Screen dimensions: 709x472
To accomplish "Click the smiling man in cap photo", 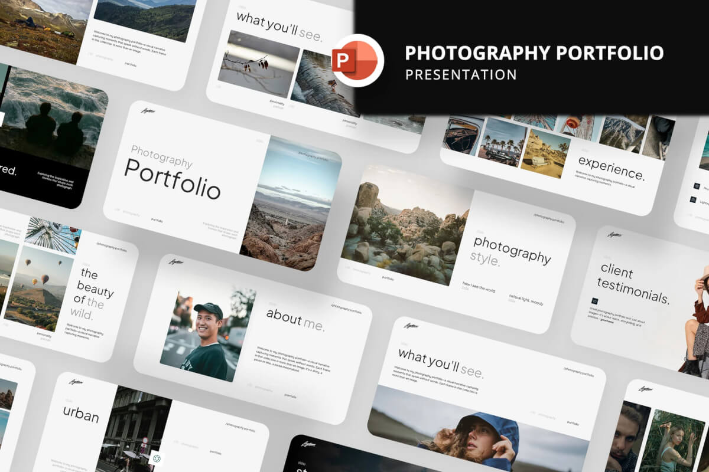I will tap(207, 334).
